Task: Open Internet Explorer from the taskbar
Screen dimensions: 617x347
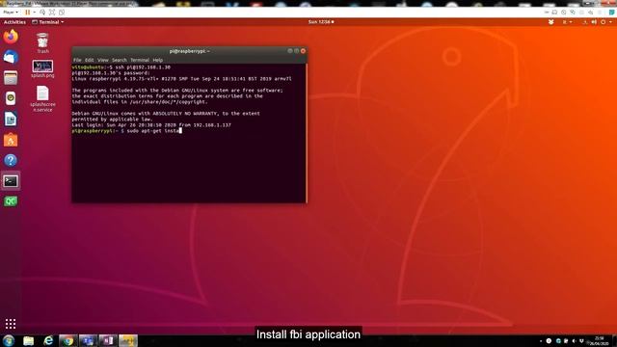Action: (48, 340)
